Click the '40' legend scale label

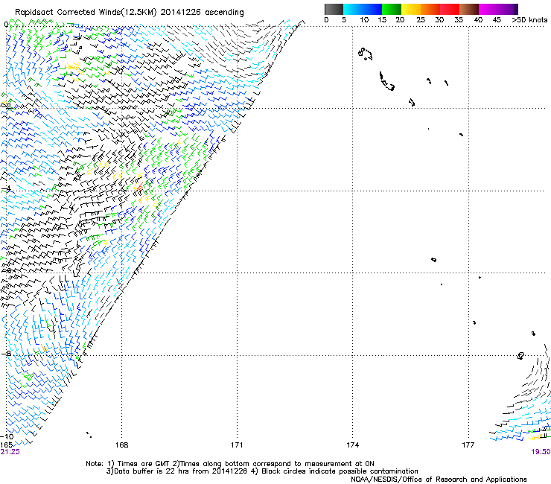pyautogui.click(x=478, y=20)
